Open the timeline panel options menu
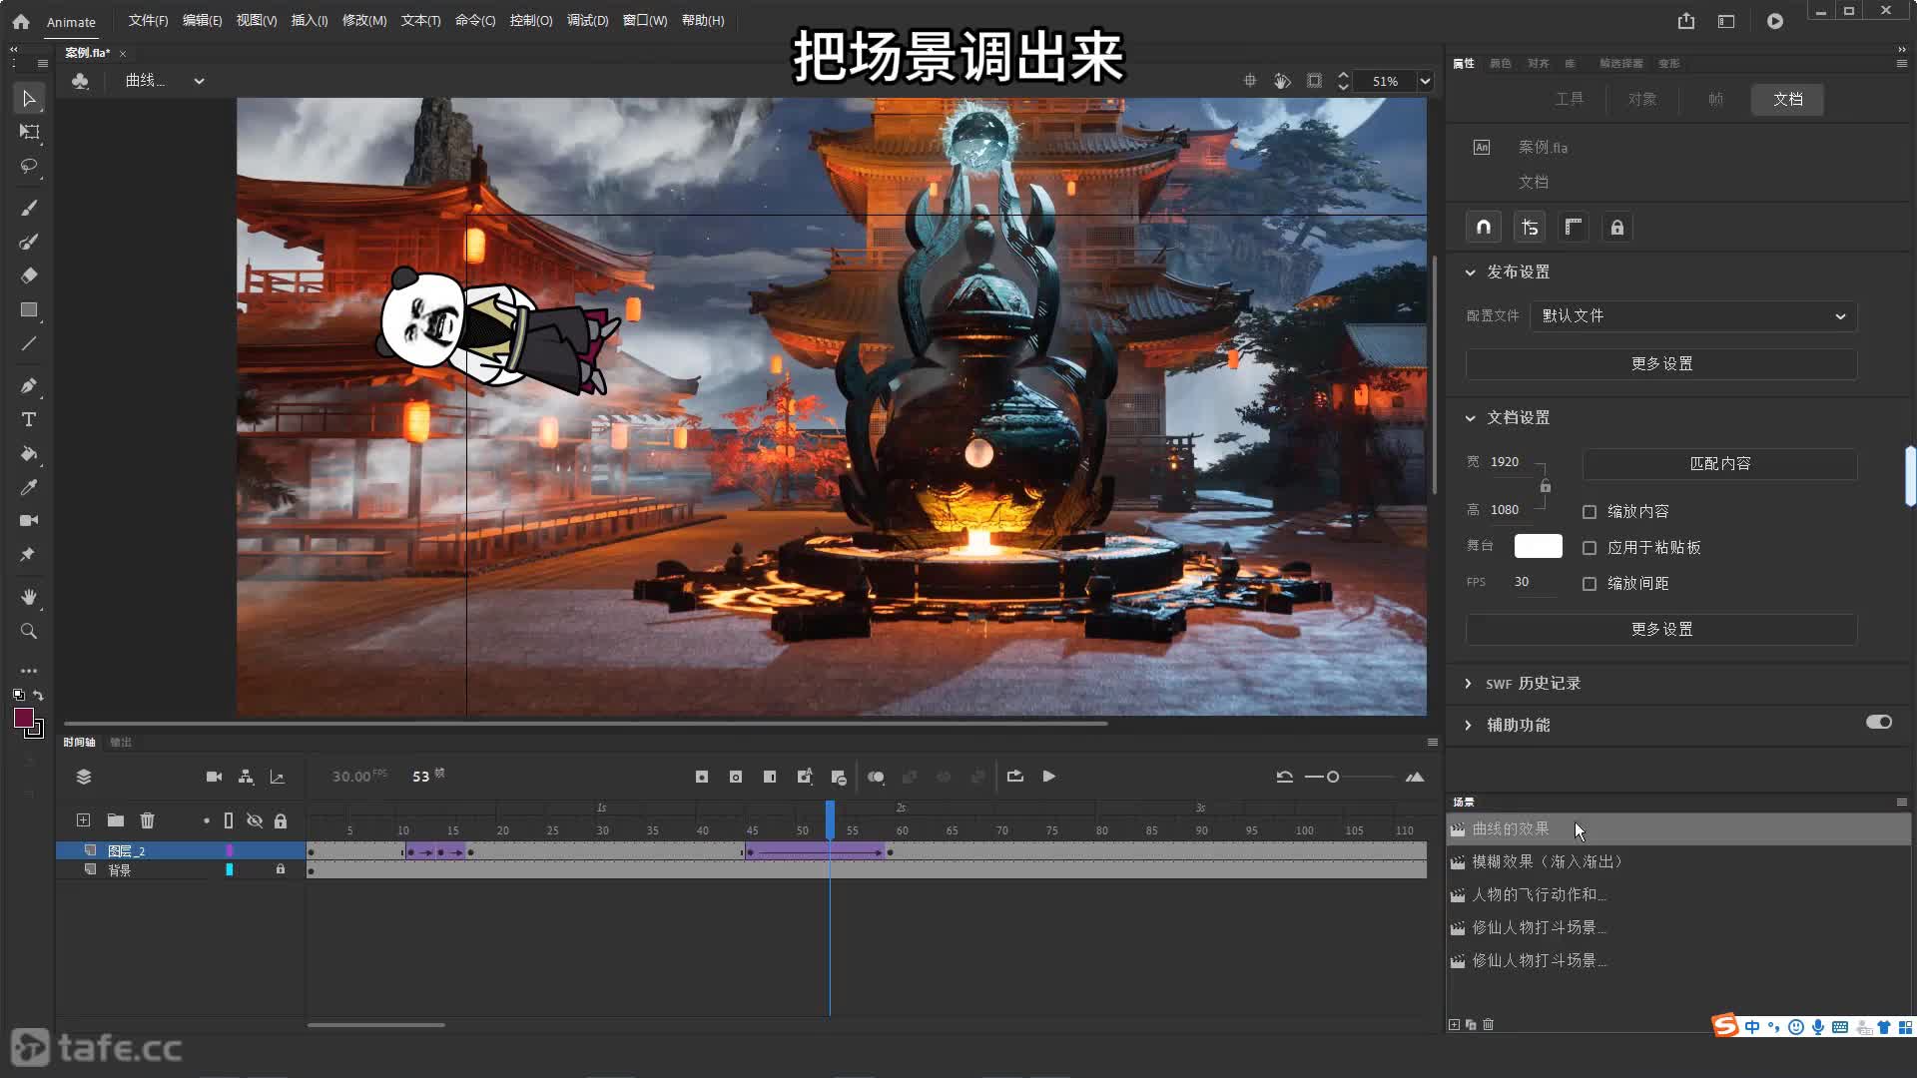The image size is (1917, 1078). 1433,742
